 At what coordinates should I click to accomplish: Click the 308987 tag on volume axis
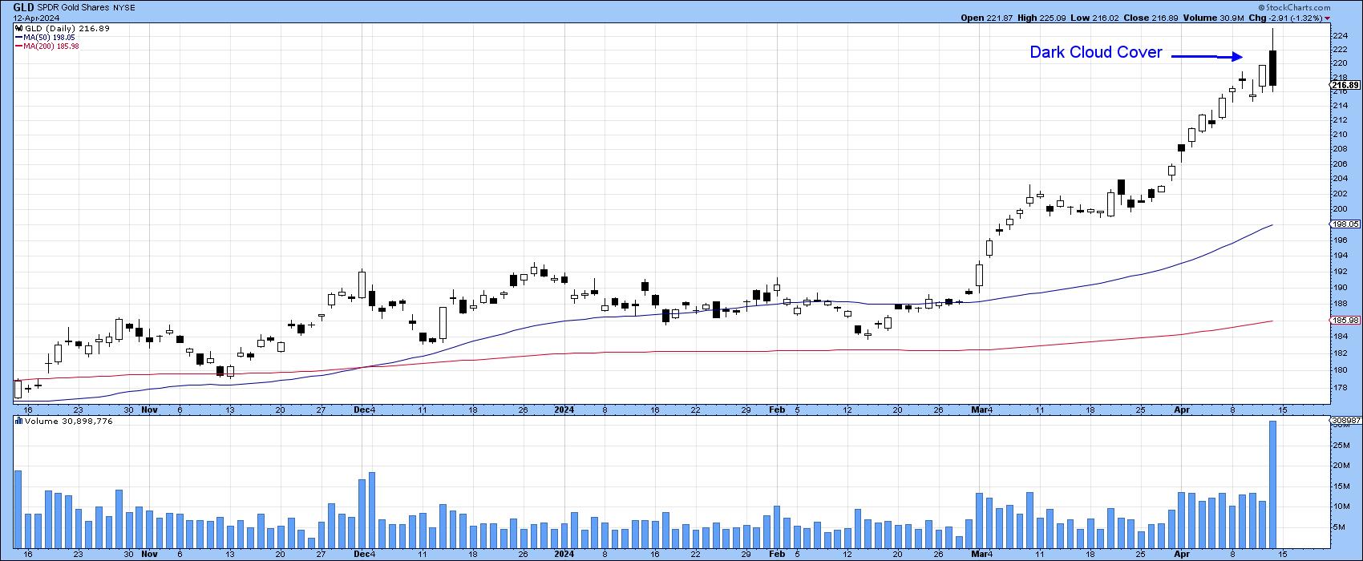[1345, 421]
